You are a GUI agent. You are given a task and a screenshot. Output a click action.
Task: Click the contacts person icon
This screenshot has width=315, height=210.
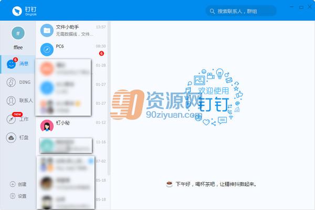(11, 101)
